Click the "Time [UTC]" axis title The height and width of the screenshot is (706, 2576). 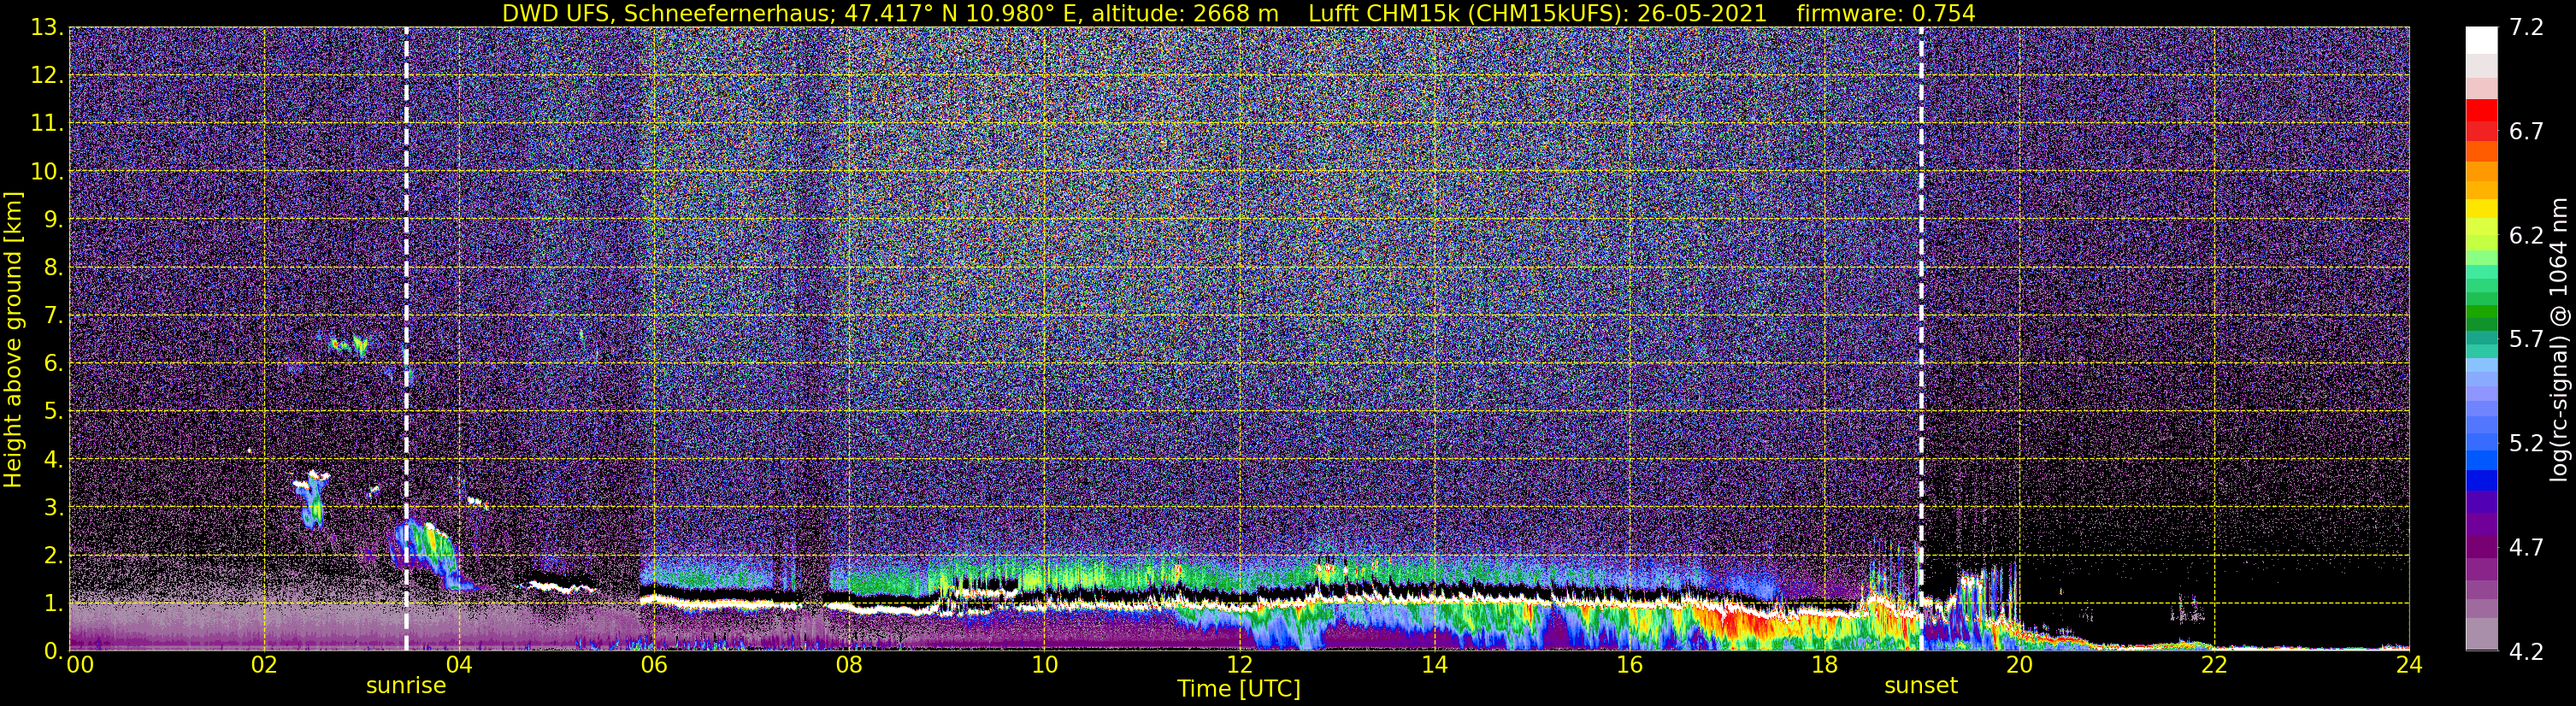click(1239, 689)
